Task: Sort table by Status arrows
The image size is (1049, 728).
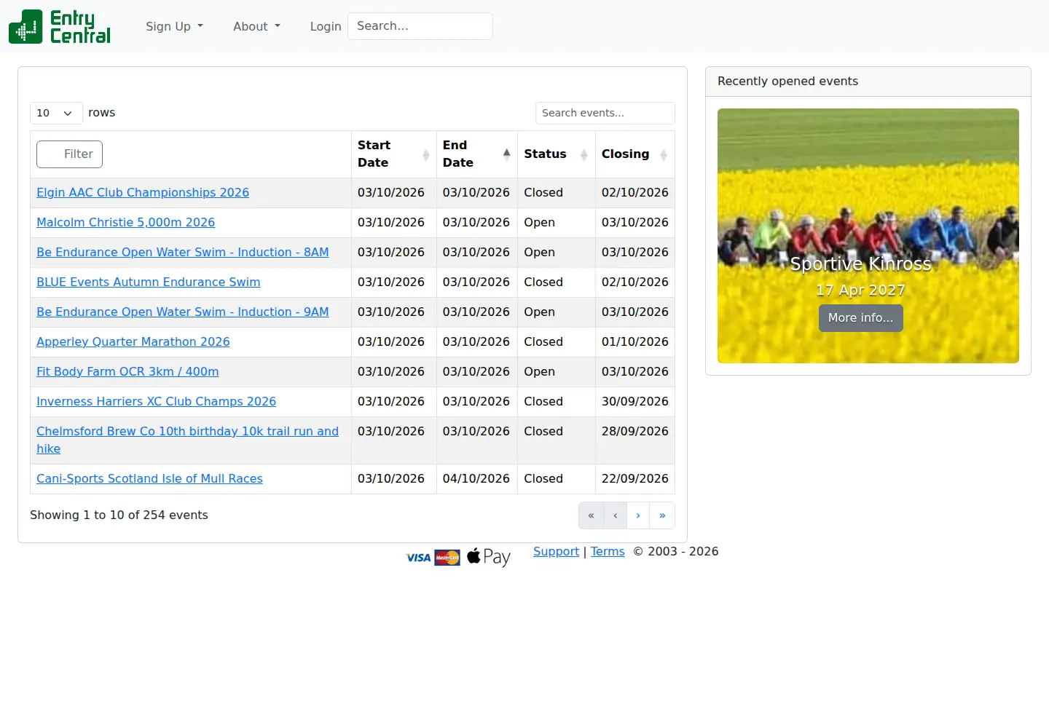Action: click(584, 154)
